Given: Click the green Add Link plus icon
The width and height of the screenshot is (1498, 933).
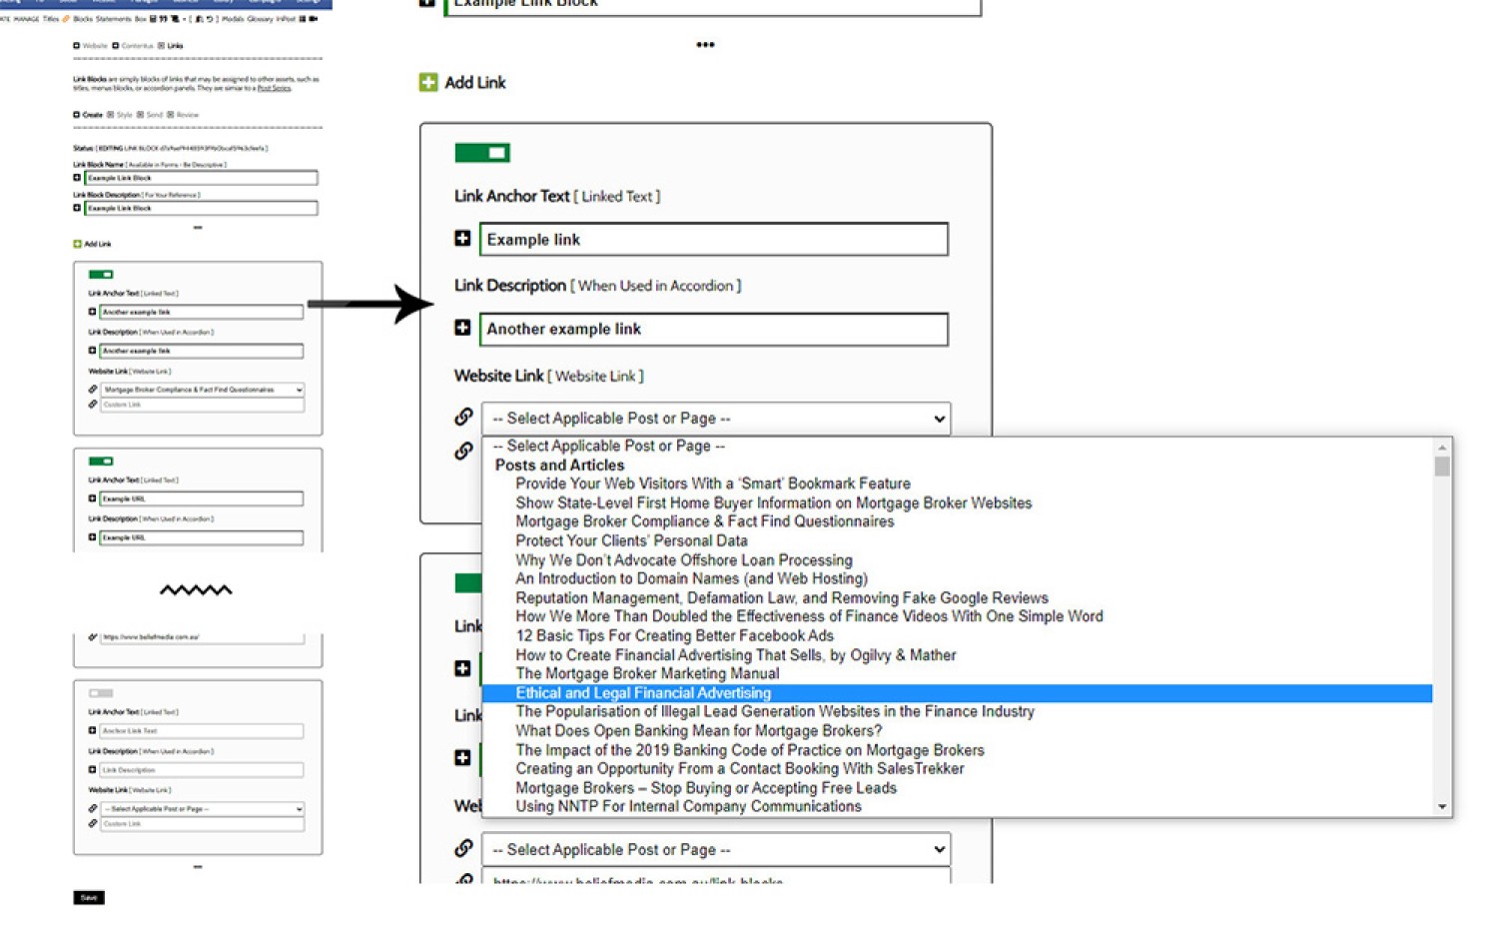Looking at the screenshot, I should coord(428,82).
